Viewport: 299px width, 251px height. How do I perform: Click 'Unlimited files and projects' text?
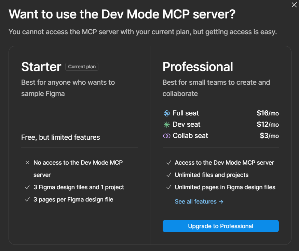(x=212, y=175)
